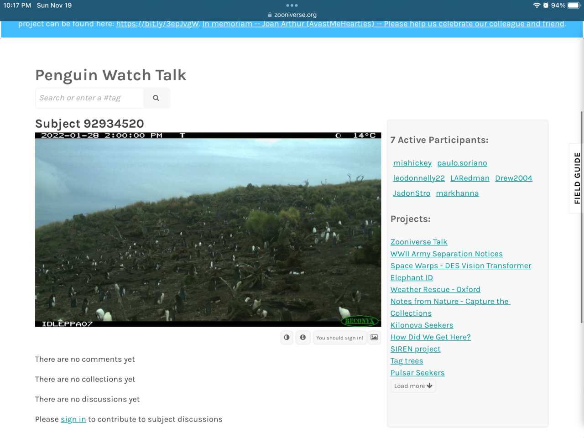Viewport: 584px width, 438px height.
Task: Click the 'You should sign in!' button
Action: coord(340,338)
